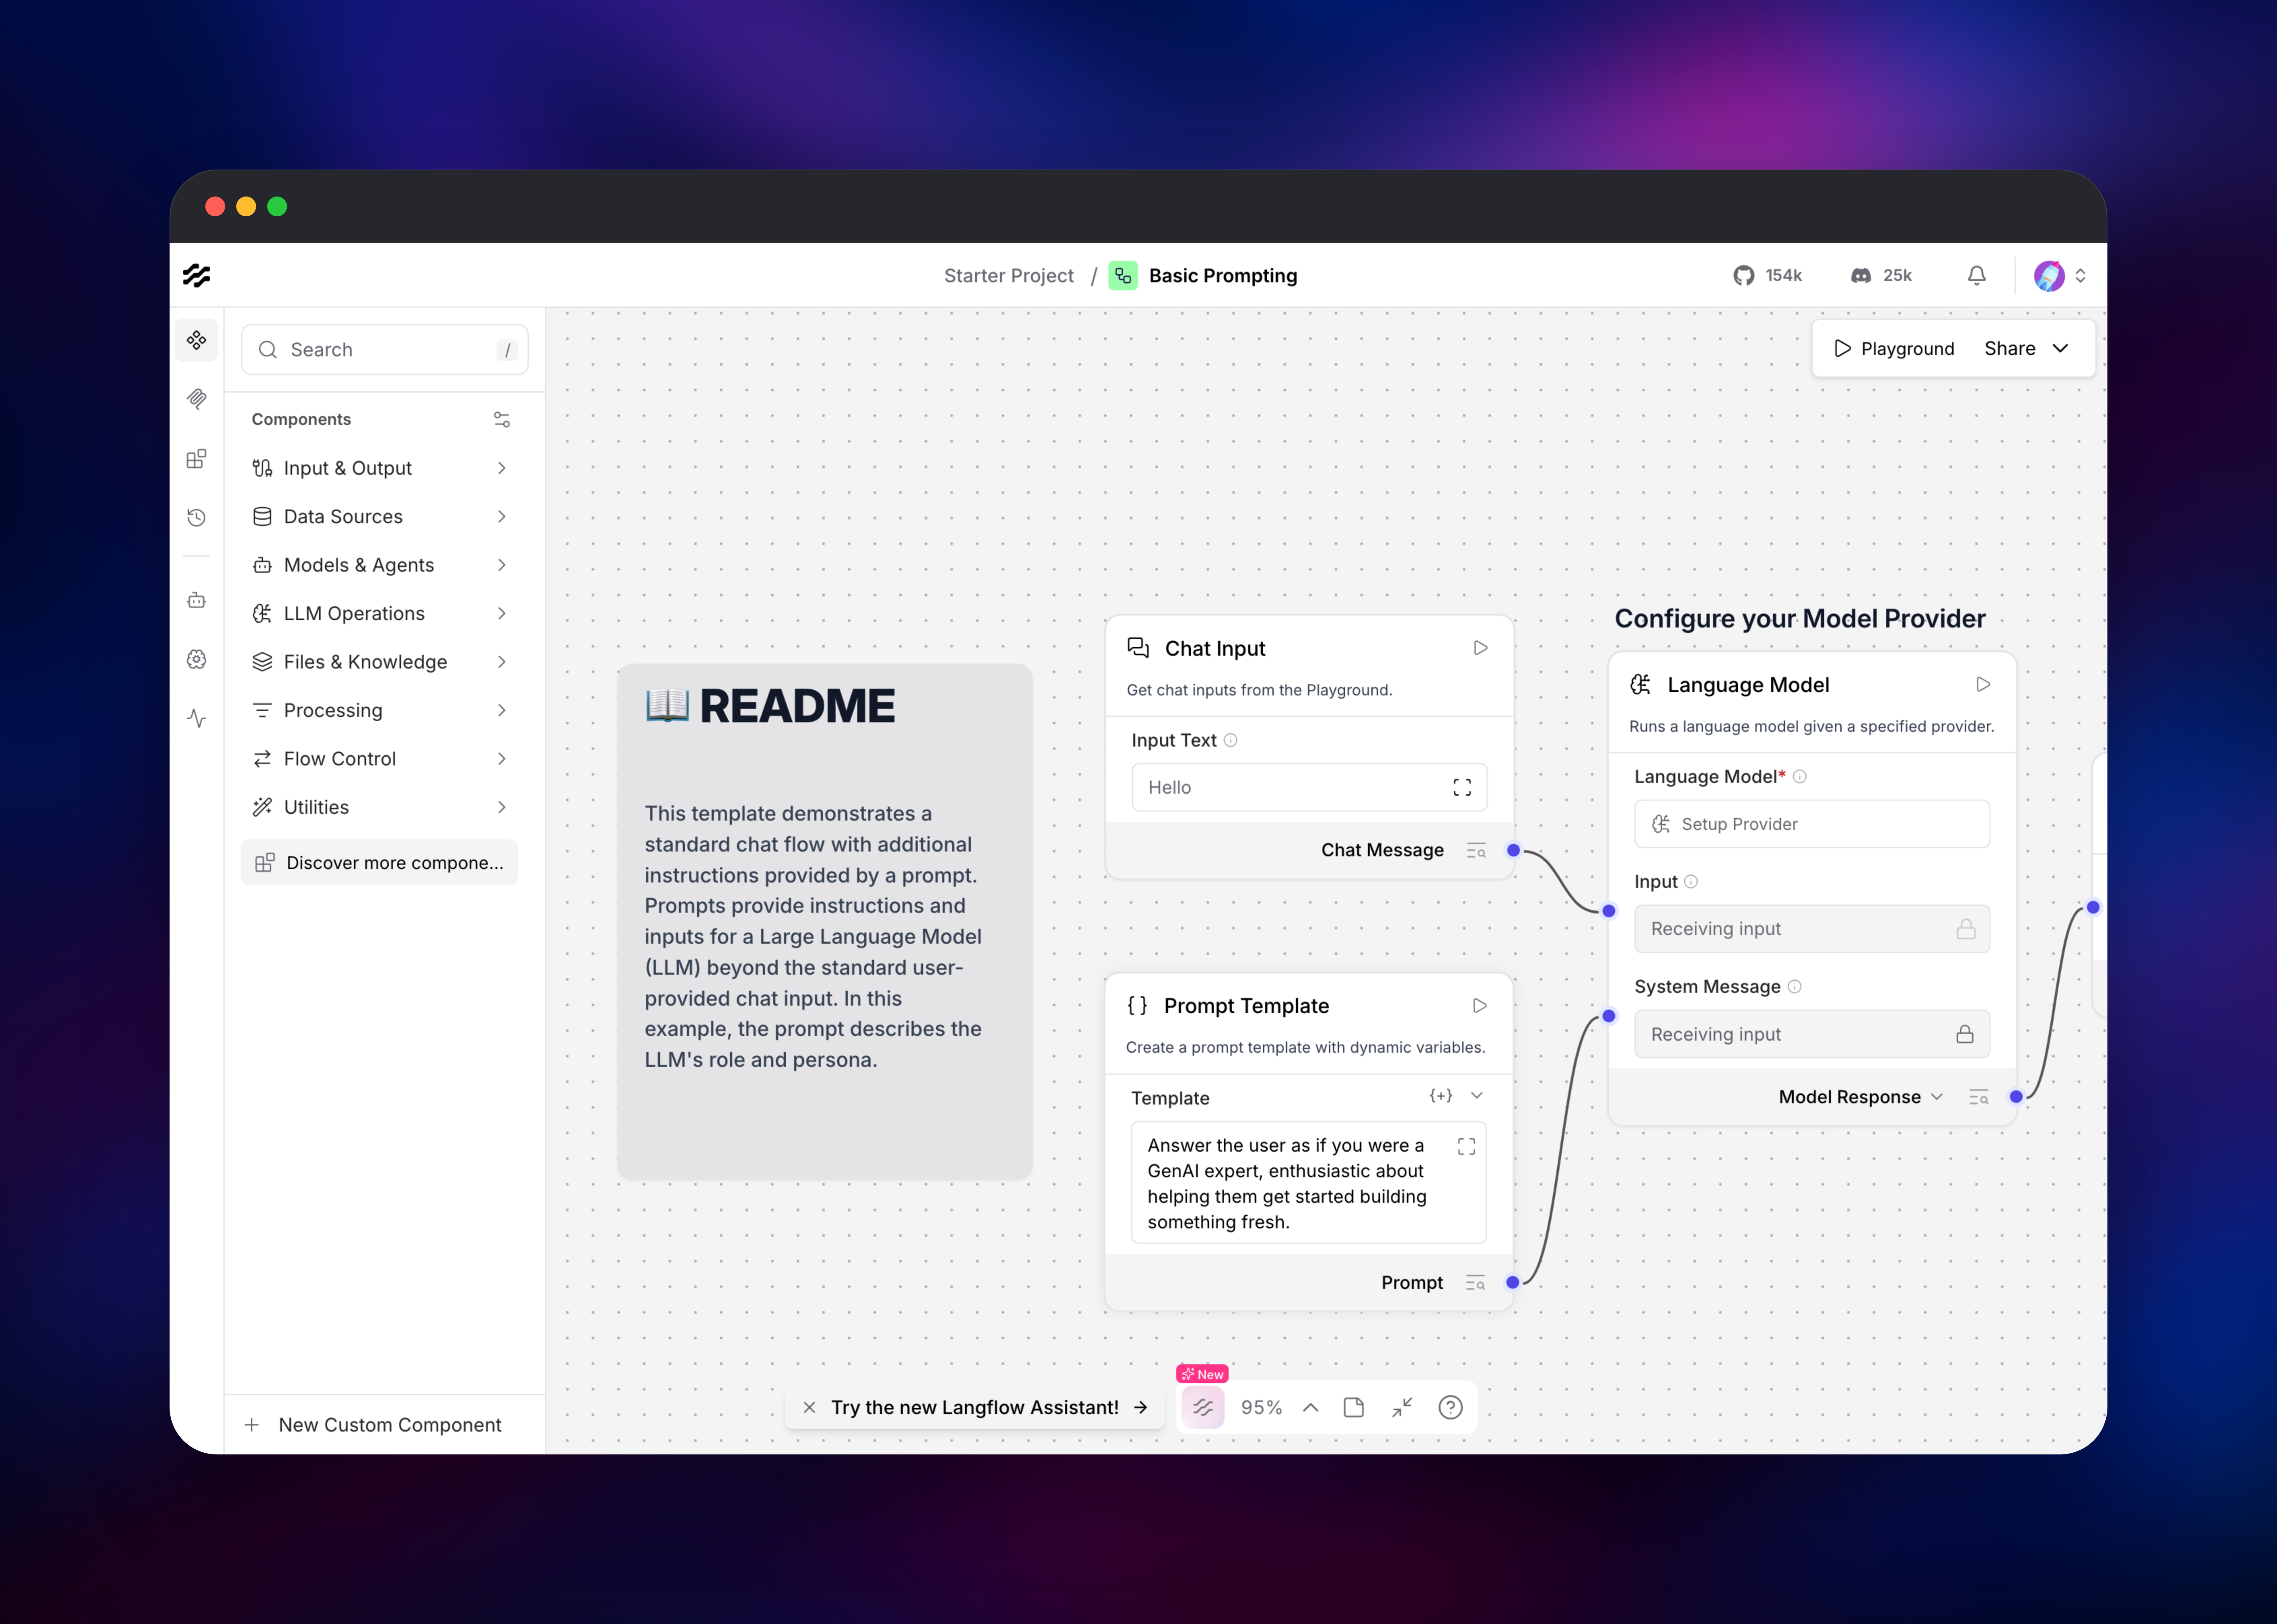
Task: Click the Langflow logo icon
Action: point(197,275)
